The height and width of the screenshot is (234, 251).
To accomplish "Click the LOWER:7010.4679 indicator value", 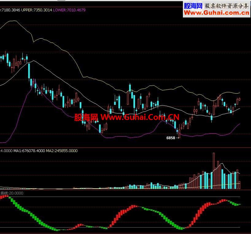I will coord(69,10).
